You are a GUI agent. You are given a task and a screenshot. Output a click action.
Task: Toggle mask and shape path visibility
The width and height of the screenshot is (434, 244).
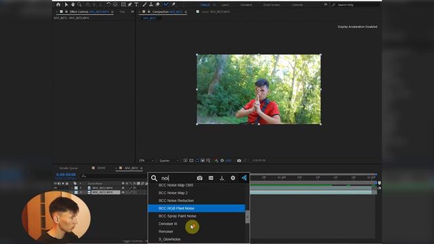coord(197,161)
